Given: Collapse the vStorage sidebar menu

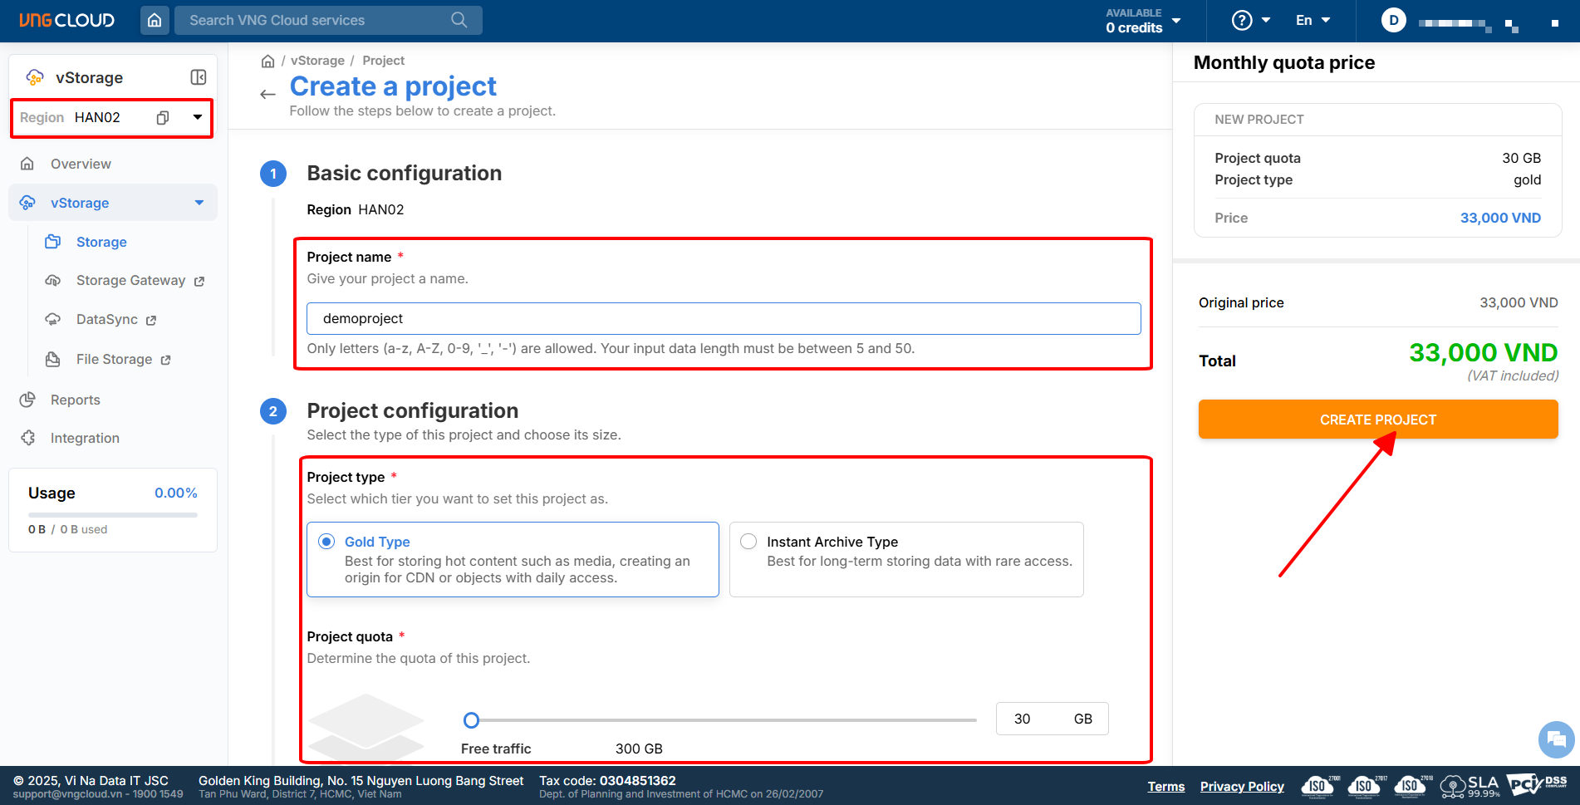Looking at the screenshot, I should coord(199,203).
